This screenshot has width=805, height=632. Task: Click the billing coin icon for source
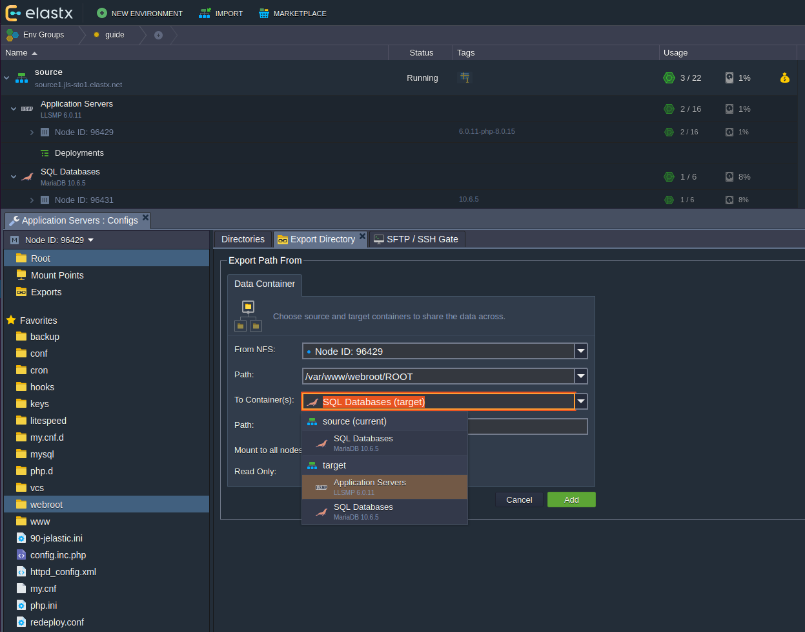pyautogui.click(x=784, y=78)
